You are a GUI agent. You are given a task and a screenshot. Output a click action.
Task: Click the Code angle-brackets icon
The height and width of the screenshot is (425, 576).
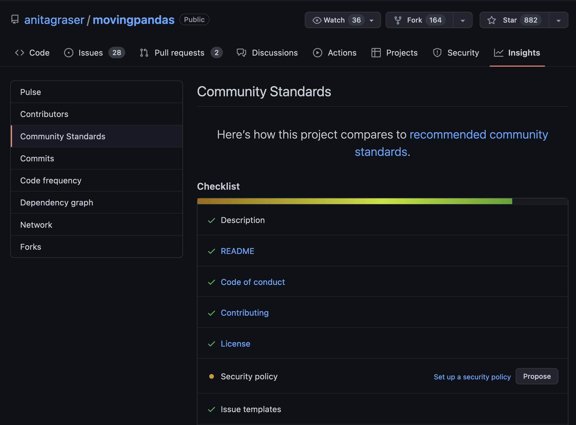click(x=20, y=53)
